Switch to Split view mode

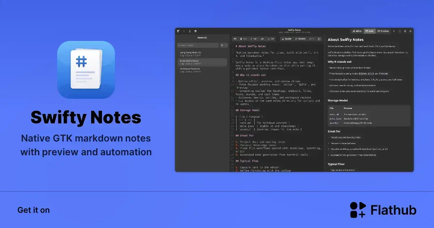coord(370,31)
